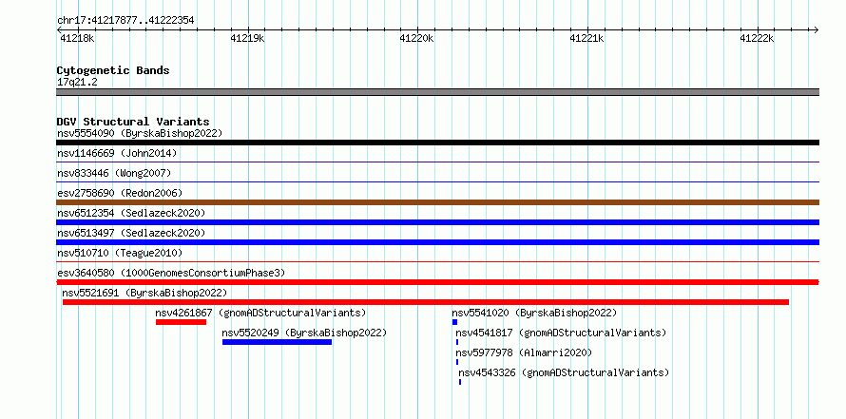The width and height of the screenshot is (846, 419).
Task: Click the Cytogenetic Bands track title
Action: point(113,70)
